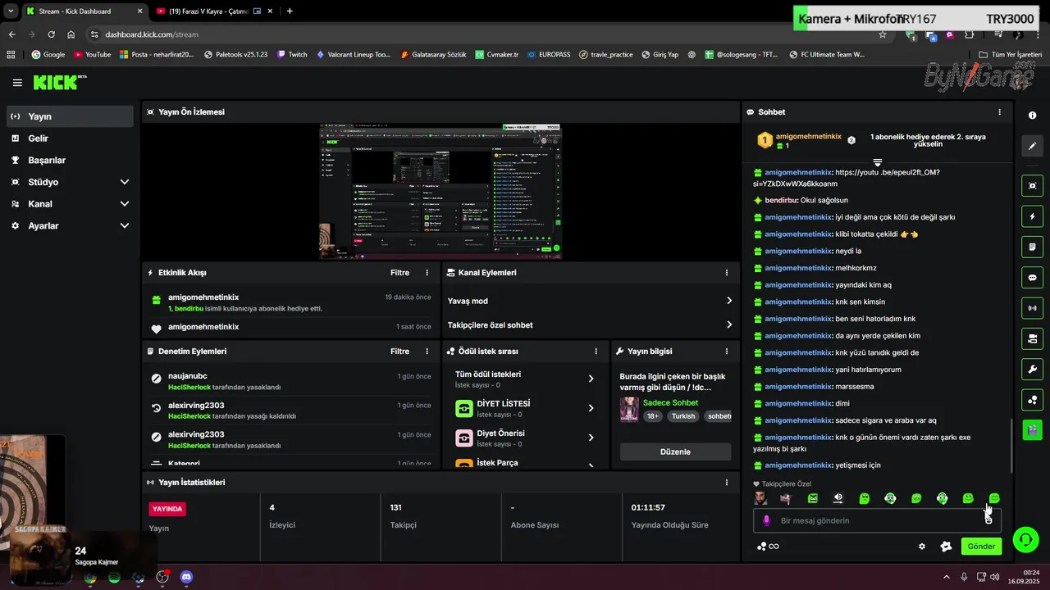Click the green clapperboard icon in right toolbar
Screen dimensions: 1050x590
point(1033,429)
